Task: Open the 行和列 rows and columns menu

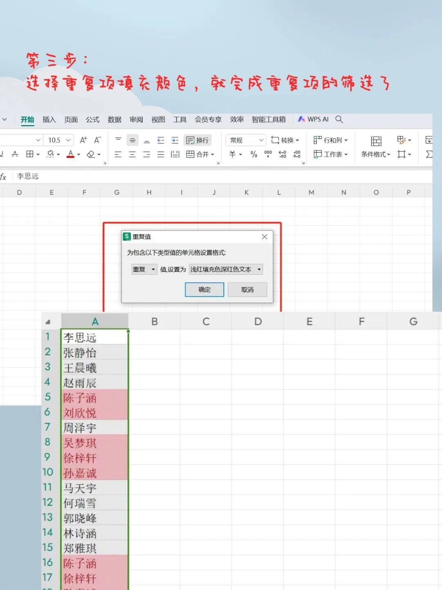Action: [x=331, y=140]
